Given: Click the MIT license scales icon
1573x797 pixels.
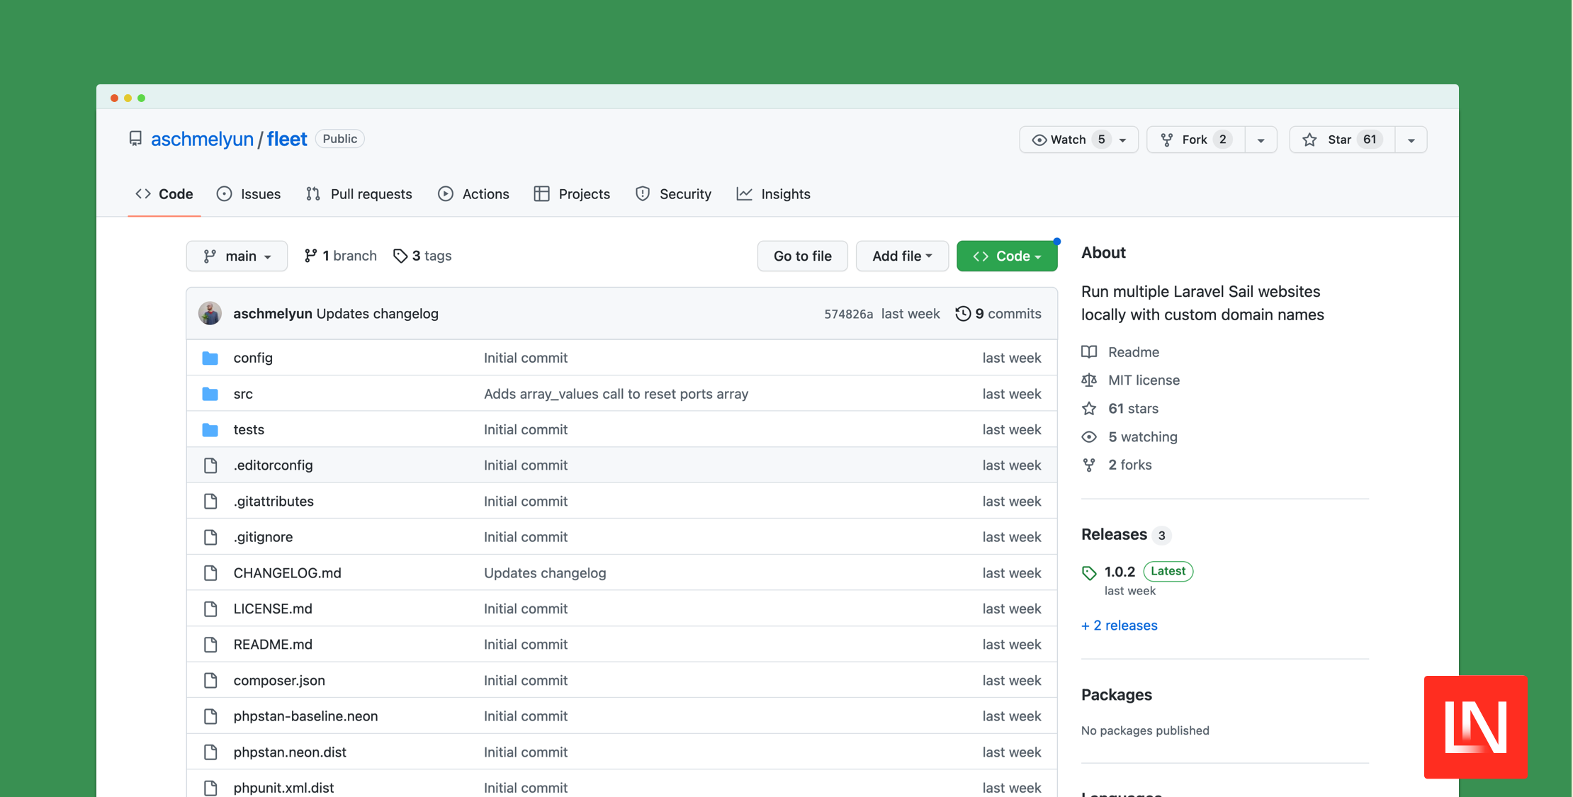Looking at the screenshot, I should click(1089, 380).
